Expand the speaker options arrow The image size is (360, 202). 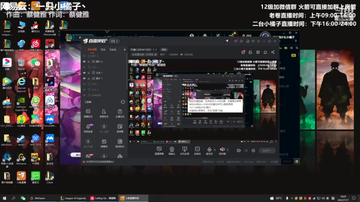coord(228,150)
